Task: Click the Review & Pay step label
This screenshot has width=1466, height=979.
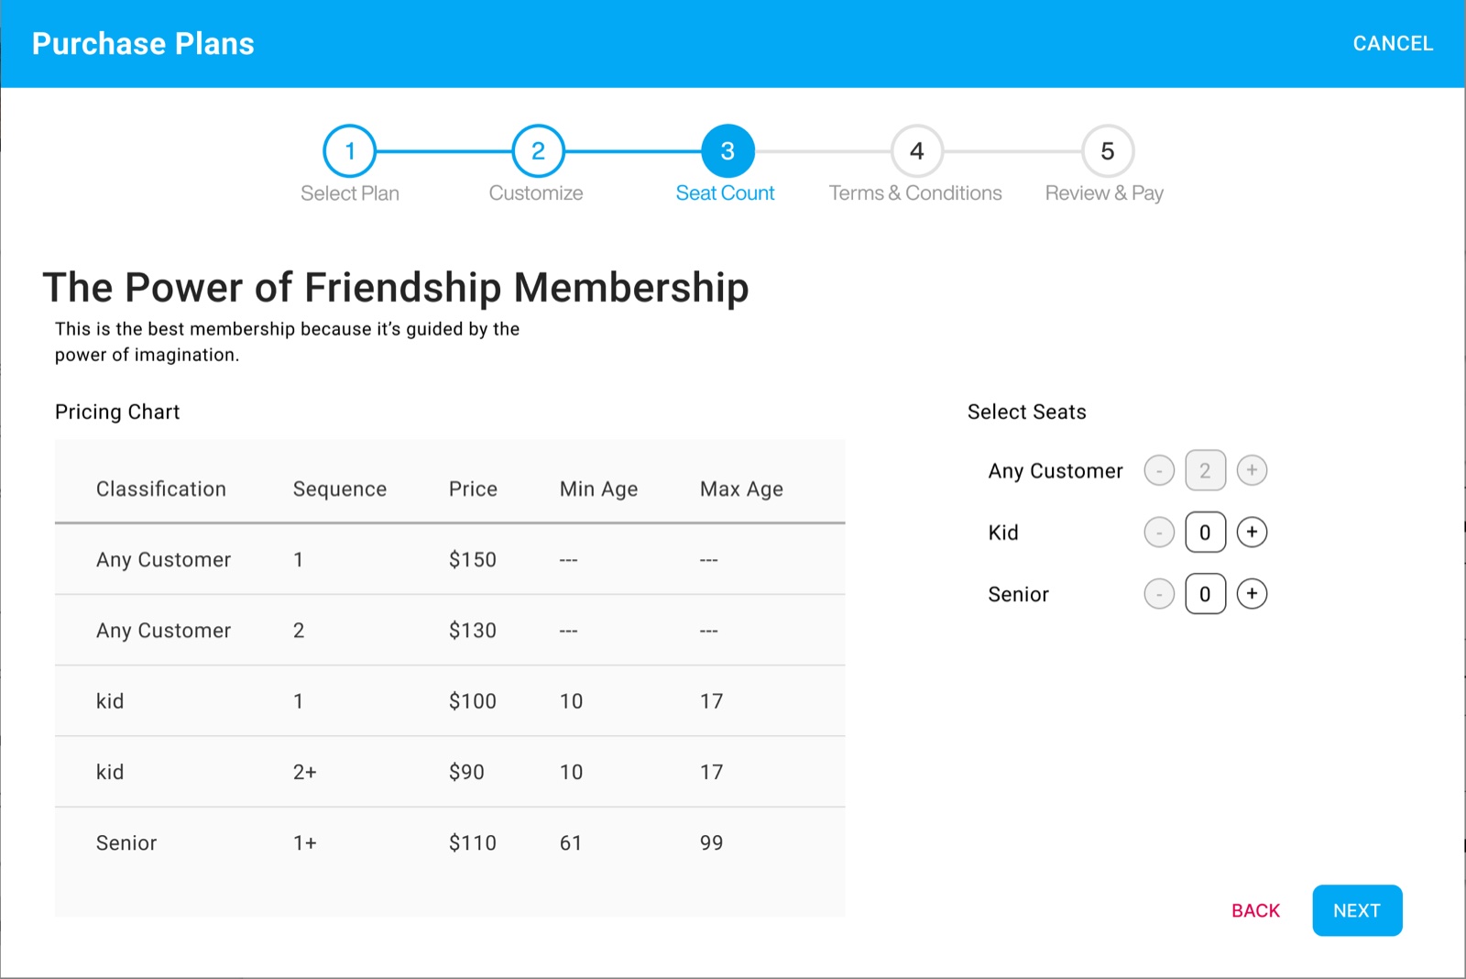Action: coord(1104,192)
